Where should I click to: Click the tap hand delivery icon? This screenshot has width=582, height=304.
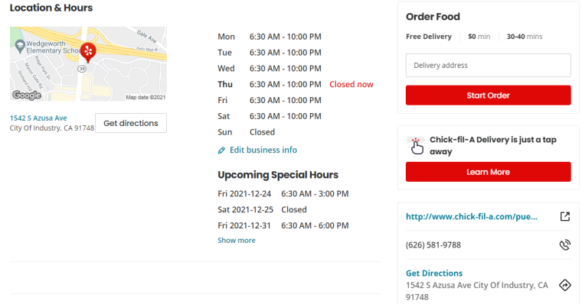tap(416, 146)
